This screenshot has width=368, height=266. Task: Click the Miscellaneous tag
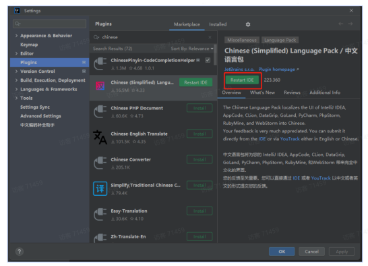tap(242, 40)
